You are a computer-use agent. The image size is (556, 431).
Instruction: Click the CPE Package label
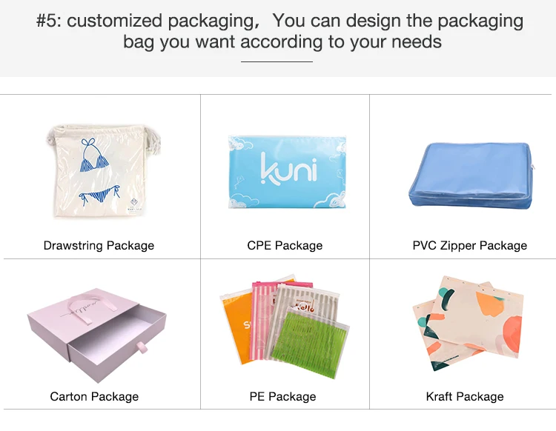point(285,245)
